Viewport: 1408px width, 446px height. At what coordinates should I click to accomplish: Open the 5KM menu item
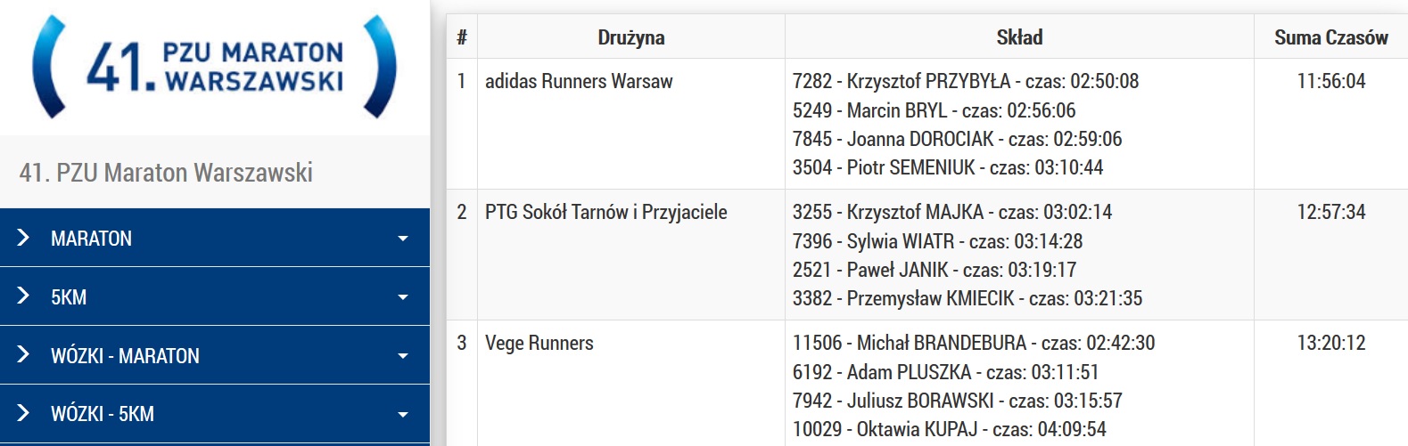coord(69,297)
